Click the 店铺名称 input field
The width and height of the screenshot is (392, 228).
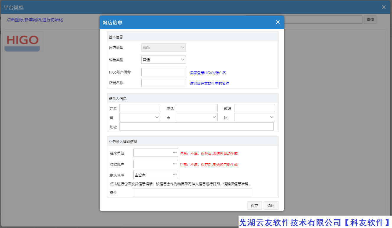pyautogui.click(x=163, y=83)
